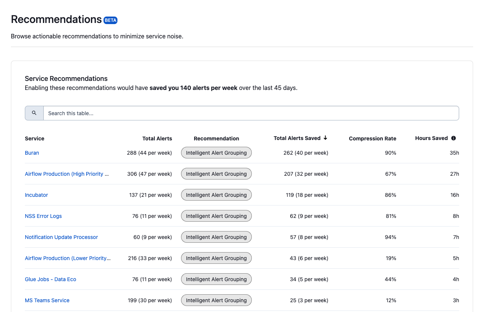Click the sort arrow on Total Alerts Saved

(325, 138)
